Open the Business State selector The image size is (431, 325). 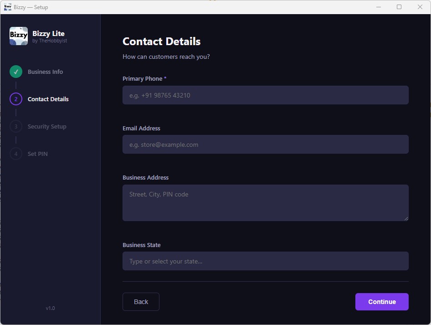[x=266, y=261]
